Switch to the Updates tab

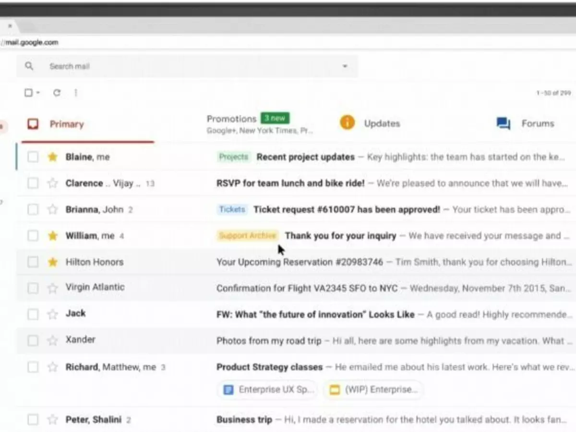(x=382, y=123)
